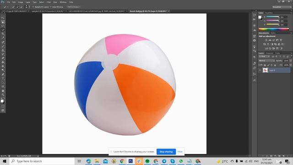Toggle lock transparent pixels

click(265, 65)
